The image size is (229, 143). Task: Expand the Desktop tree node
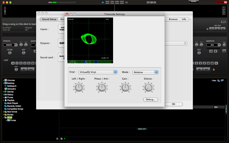point(3,83)
